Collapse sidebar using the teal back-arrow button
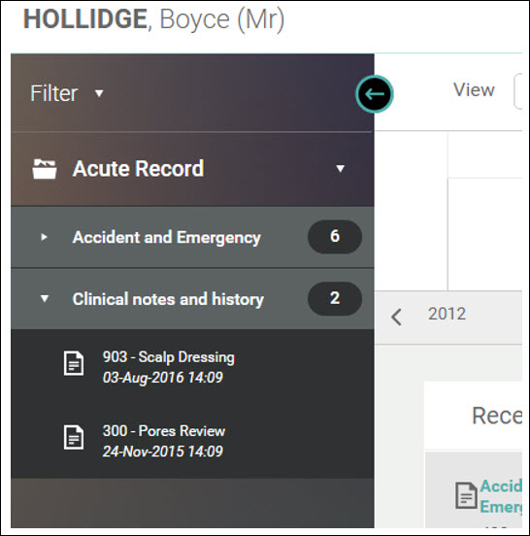530x536 pixels. (375, 94)
